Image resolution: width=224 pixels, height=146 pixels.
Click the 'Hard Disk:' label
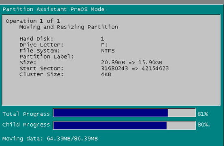tap(36, 39)
